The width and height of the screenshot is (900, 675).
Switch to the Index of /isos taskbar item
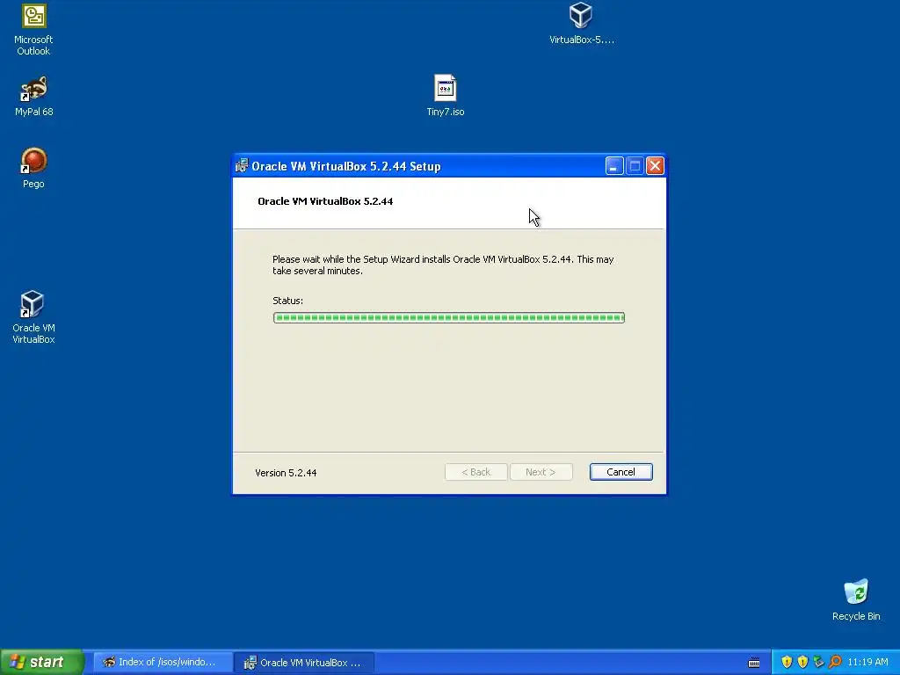pyautogui.click(x=162, y=663)
